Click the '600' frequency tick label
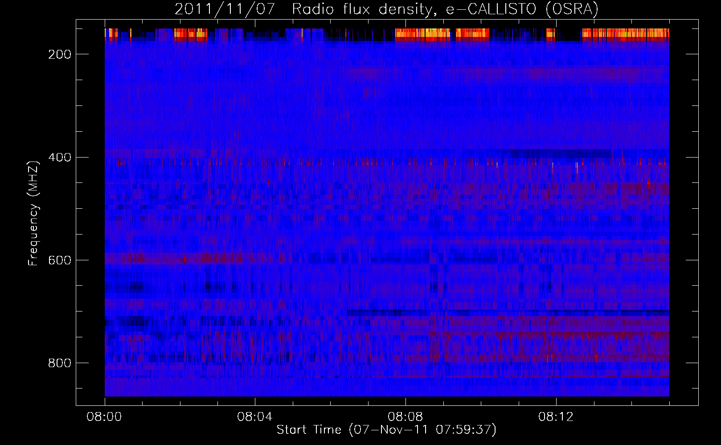 tap(60, 260)
